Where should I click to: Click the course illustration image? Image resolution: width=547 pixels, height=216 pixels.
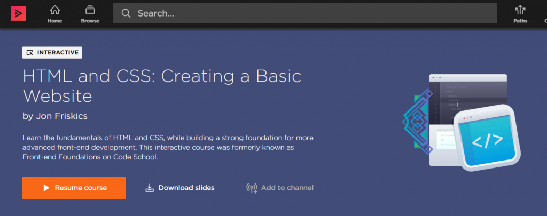pyautogui.click(x=461, y=122)
